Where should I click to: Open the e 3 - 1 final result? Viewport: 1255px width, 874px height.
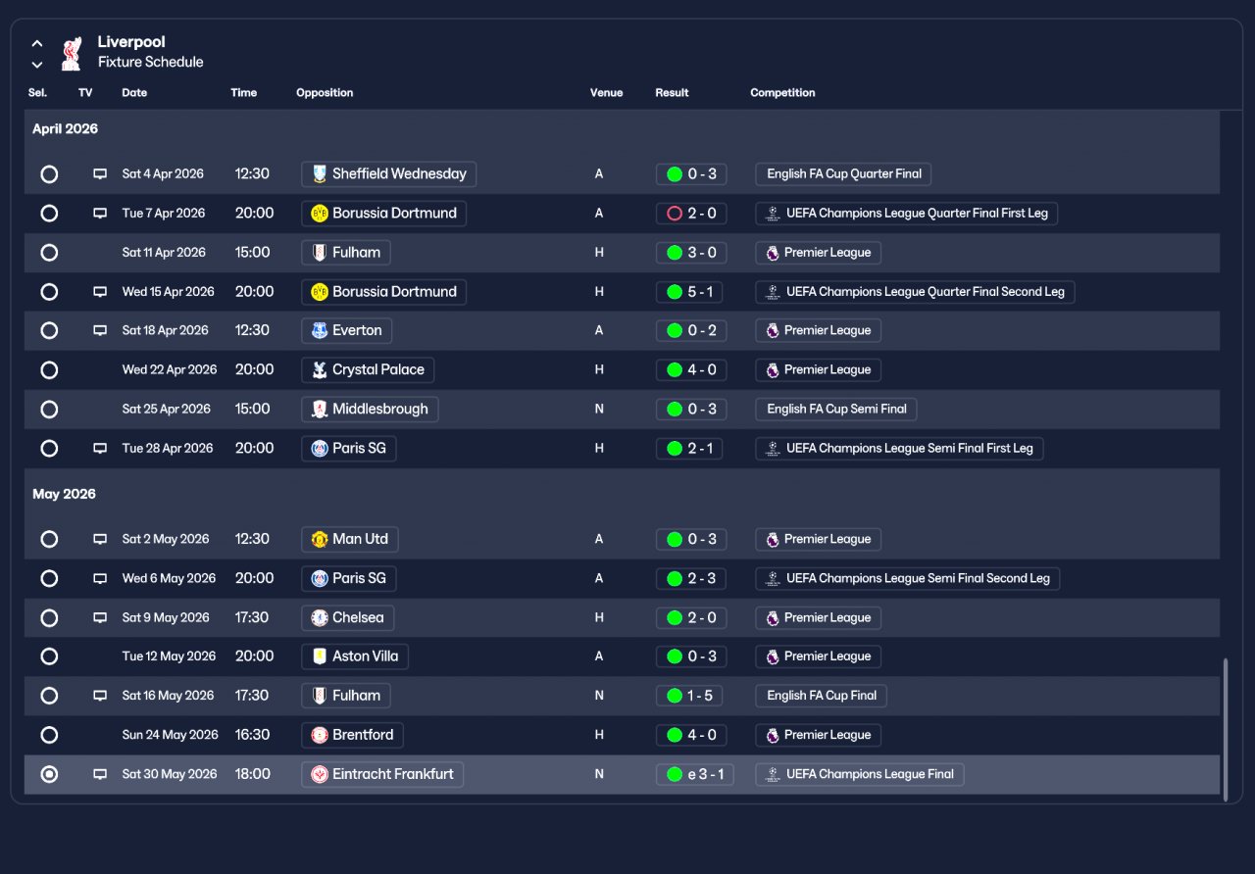click(x=694, y=775)
